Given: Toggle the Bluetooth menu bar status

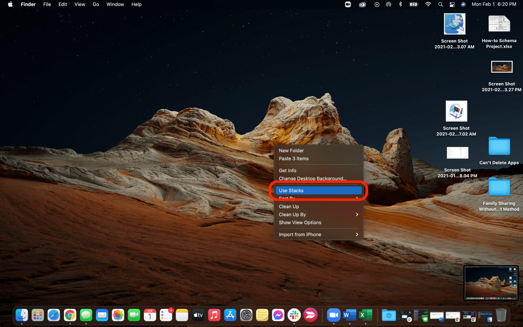Looking at the screenshot, I should pos(400,4).
